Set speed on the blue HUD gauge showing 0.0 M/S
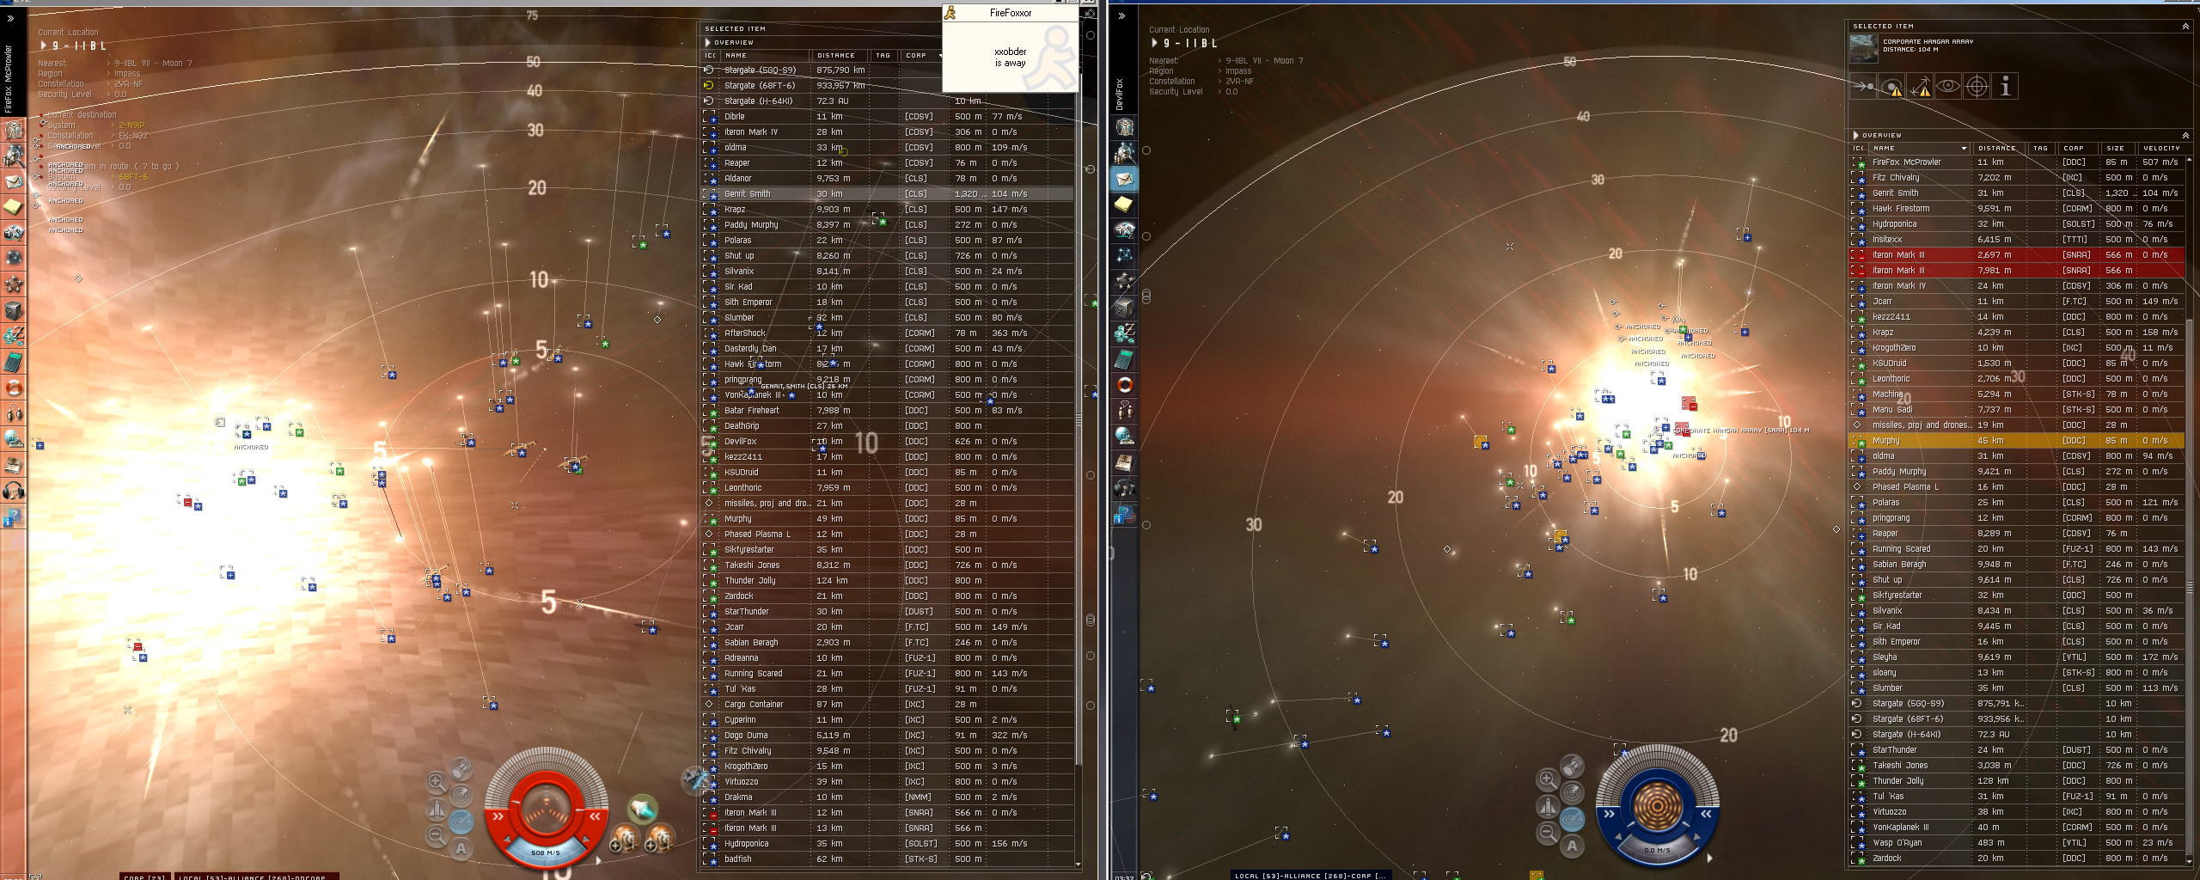Image resolution: width=2200 pixels, height=880 pixels. (x=1657, y=850)
